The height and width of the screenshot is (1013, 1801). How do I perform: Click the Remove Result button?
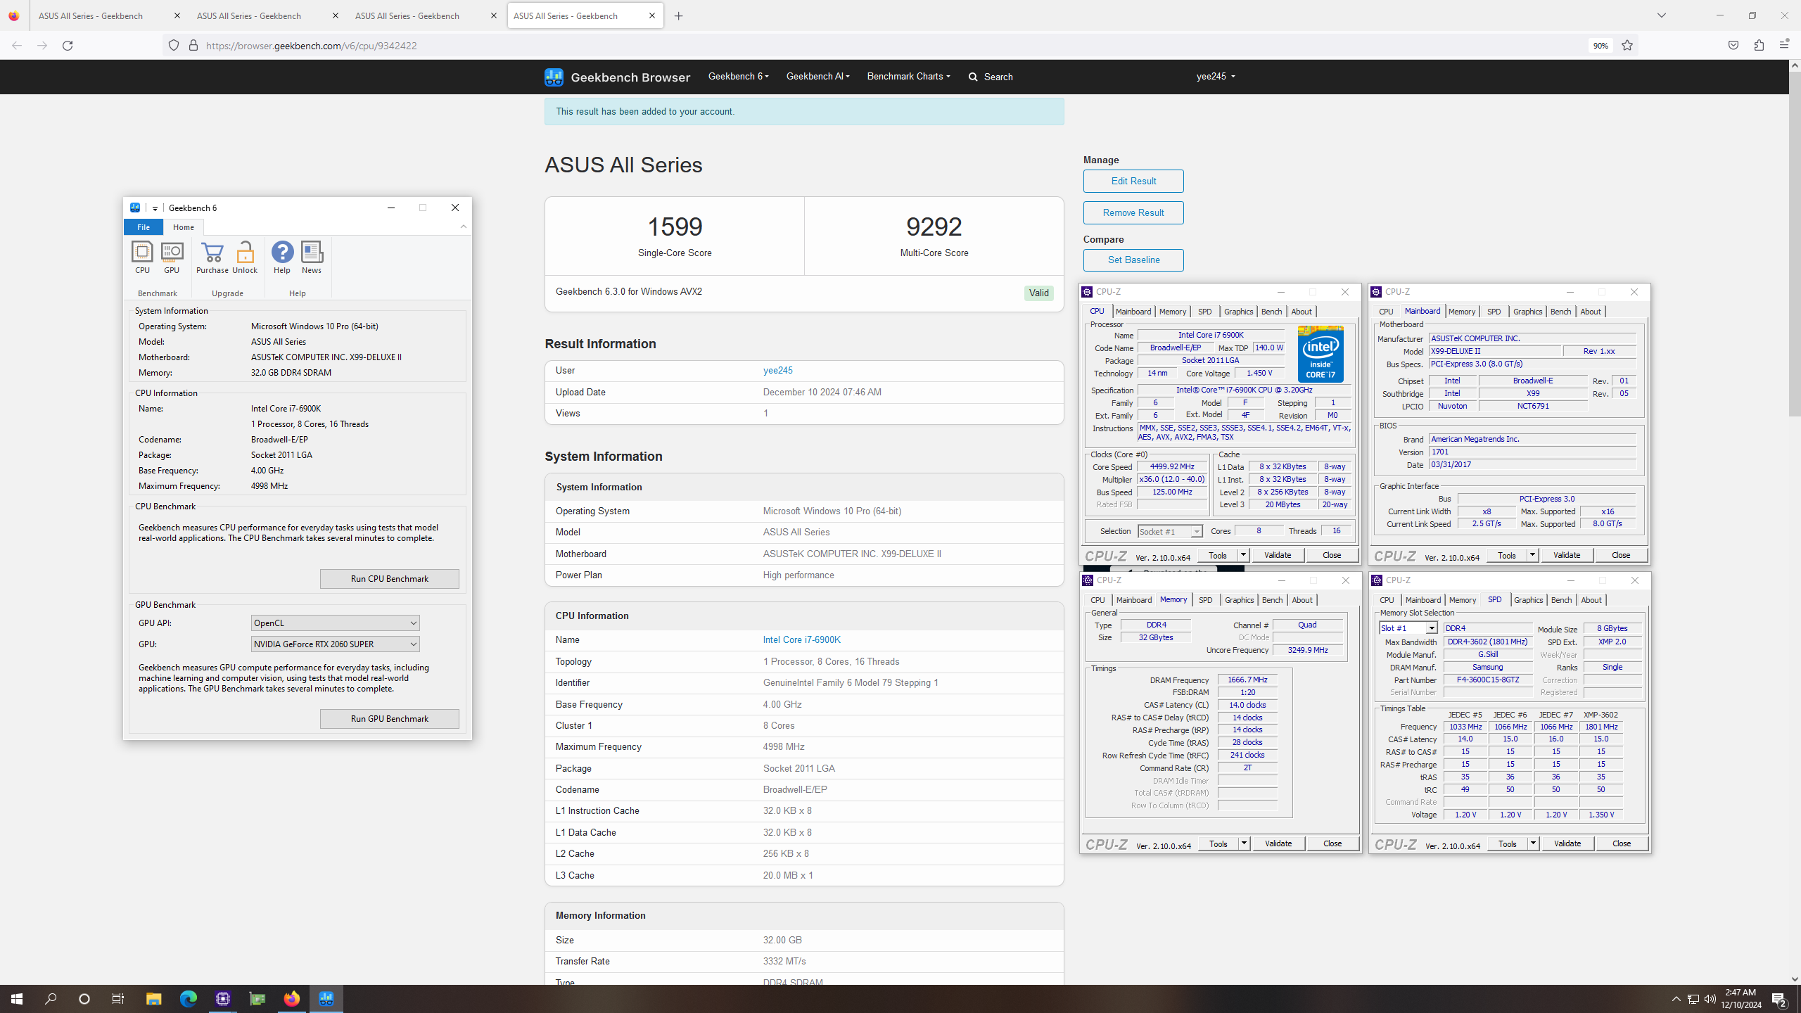pyautogui.click(x=1133, y=212)
